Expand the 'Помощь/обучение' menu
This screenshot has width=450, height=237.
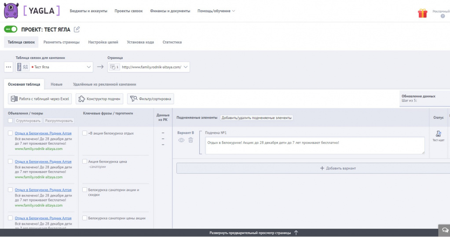pos(216,11)
